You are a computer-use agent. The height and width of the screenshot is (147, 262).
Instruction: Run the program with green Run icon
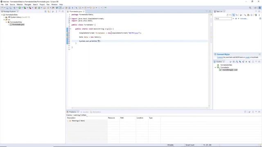point(20,8)
